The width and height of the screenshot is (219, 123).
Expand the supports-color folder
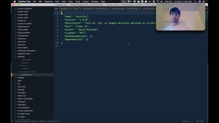click(16, 54)
